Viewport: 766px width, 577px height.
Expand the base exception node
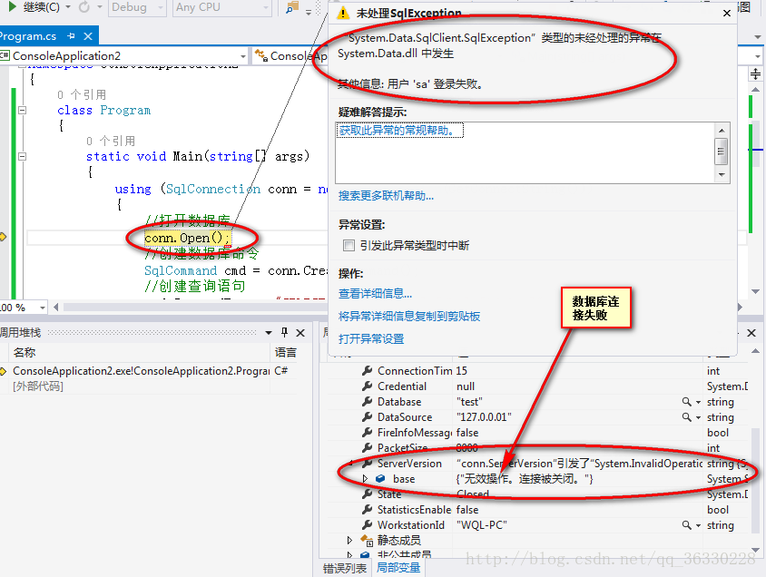365,479
